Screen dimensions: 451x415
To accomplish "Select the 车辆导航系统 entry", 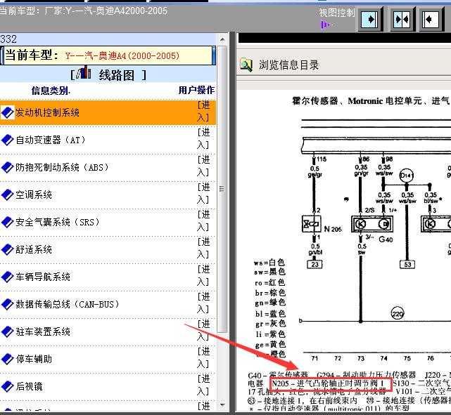I will point(43,277).
